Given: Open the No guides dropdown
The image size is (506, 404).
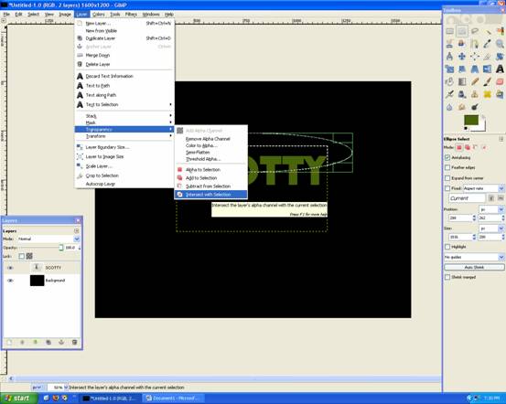Looking at the screenshot, I should click(x=474, y=257).
